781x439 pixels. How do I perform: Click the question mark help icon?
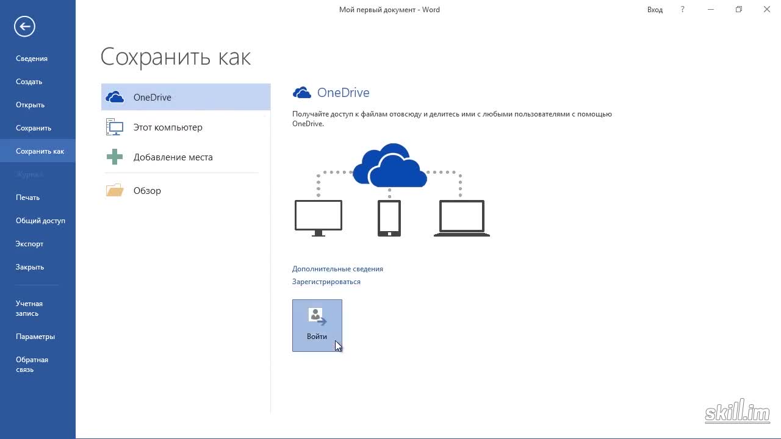pos(683,9)
